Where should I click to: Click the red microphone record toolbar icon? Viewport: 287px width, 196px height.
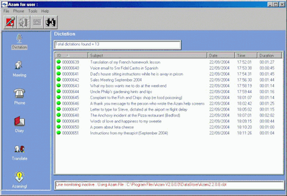click(x=10, y=22)
